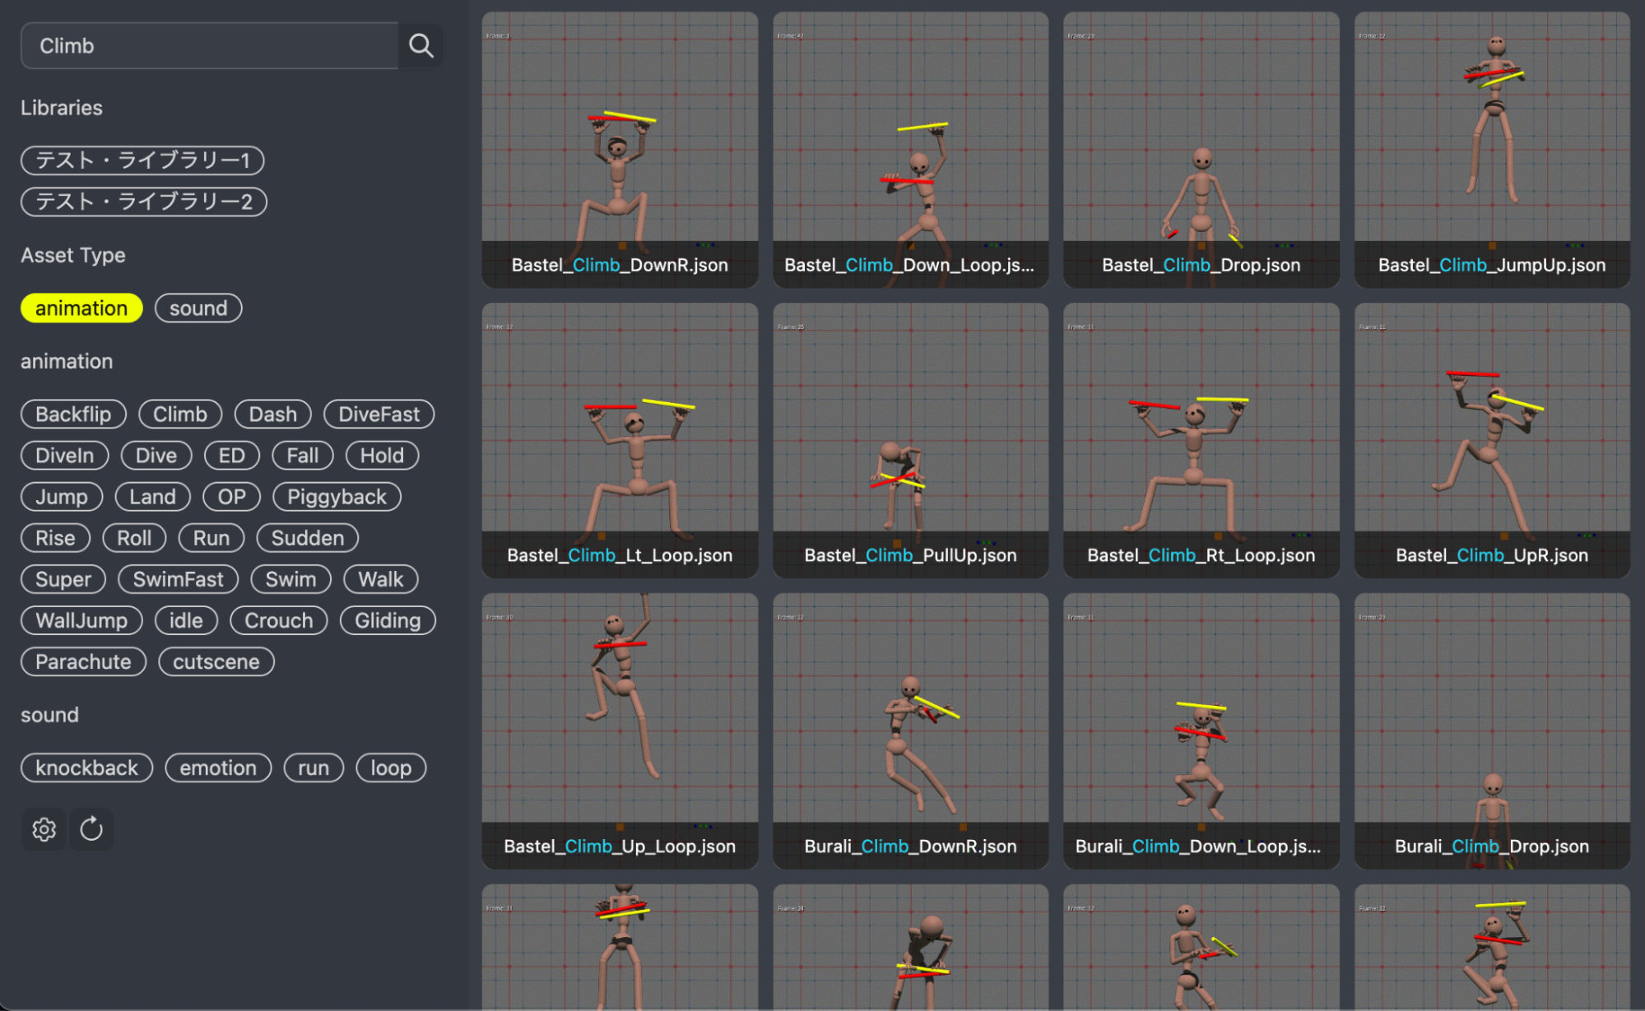
Task: Choose the idle tag
Action: (x=186, y=619)
